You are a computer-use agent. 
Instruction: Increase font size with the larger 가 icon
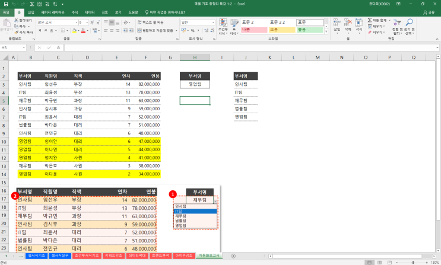(x=92, y=23)
